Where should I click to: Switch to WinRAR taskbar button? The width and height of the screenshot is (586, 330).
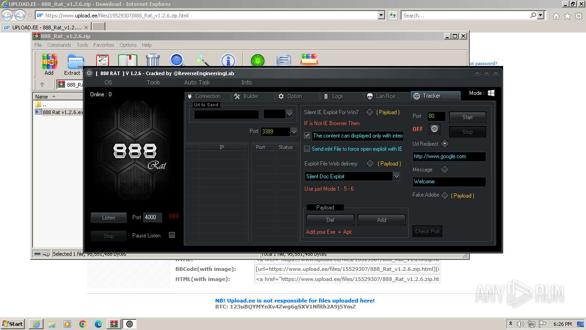pos(114,324)
